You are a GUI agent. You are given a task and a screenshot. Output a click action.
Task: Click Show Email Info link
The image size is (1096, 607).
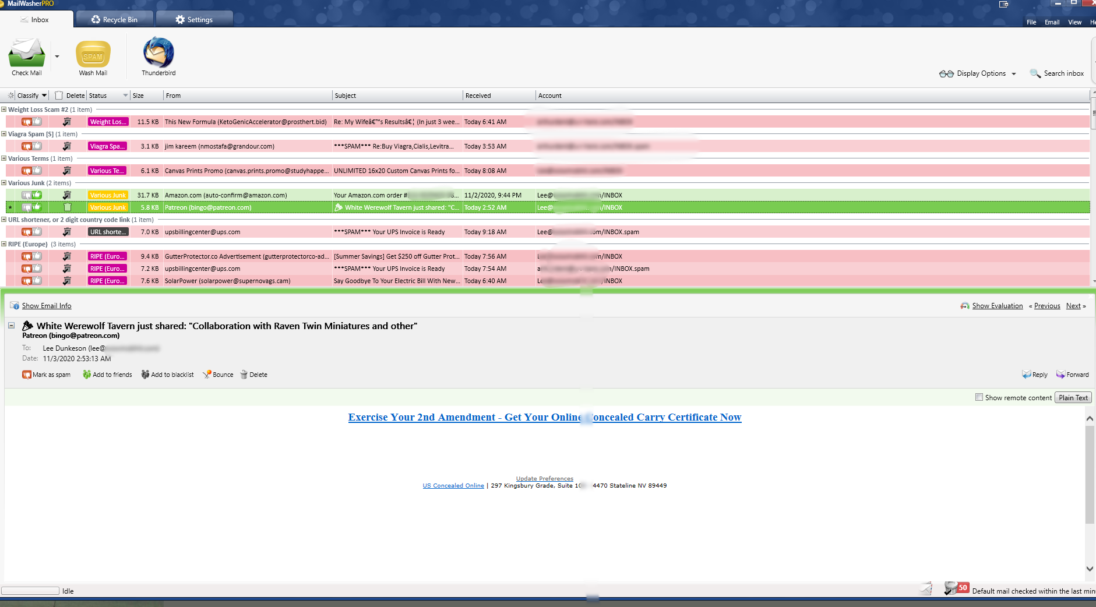47,306
